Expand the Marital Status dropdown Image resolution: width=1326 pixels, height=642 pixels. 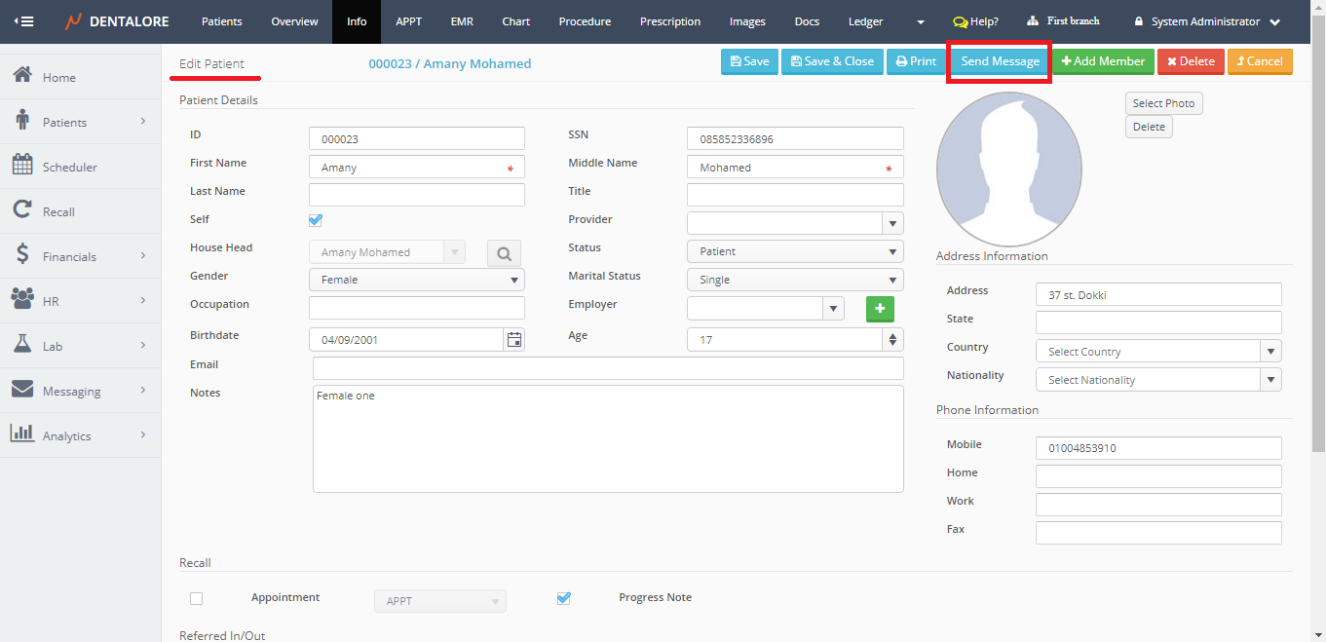[x=794, y=280]
